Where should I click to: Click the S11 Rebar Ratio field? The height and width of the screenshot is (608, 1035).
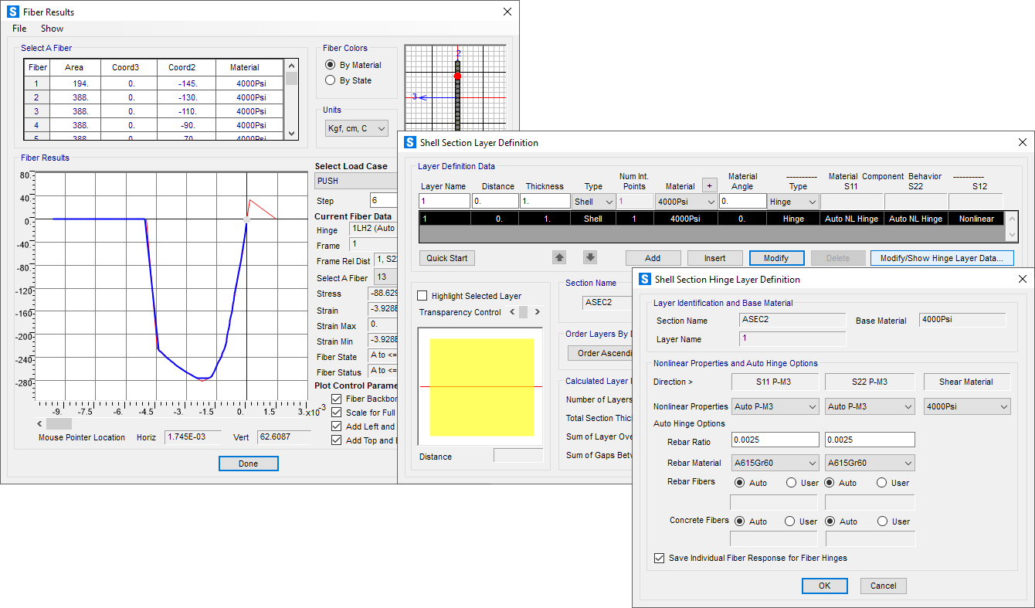pos(775,440)
